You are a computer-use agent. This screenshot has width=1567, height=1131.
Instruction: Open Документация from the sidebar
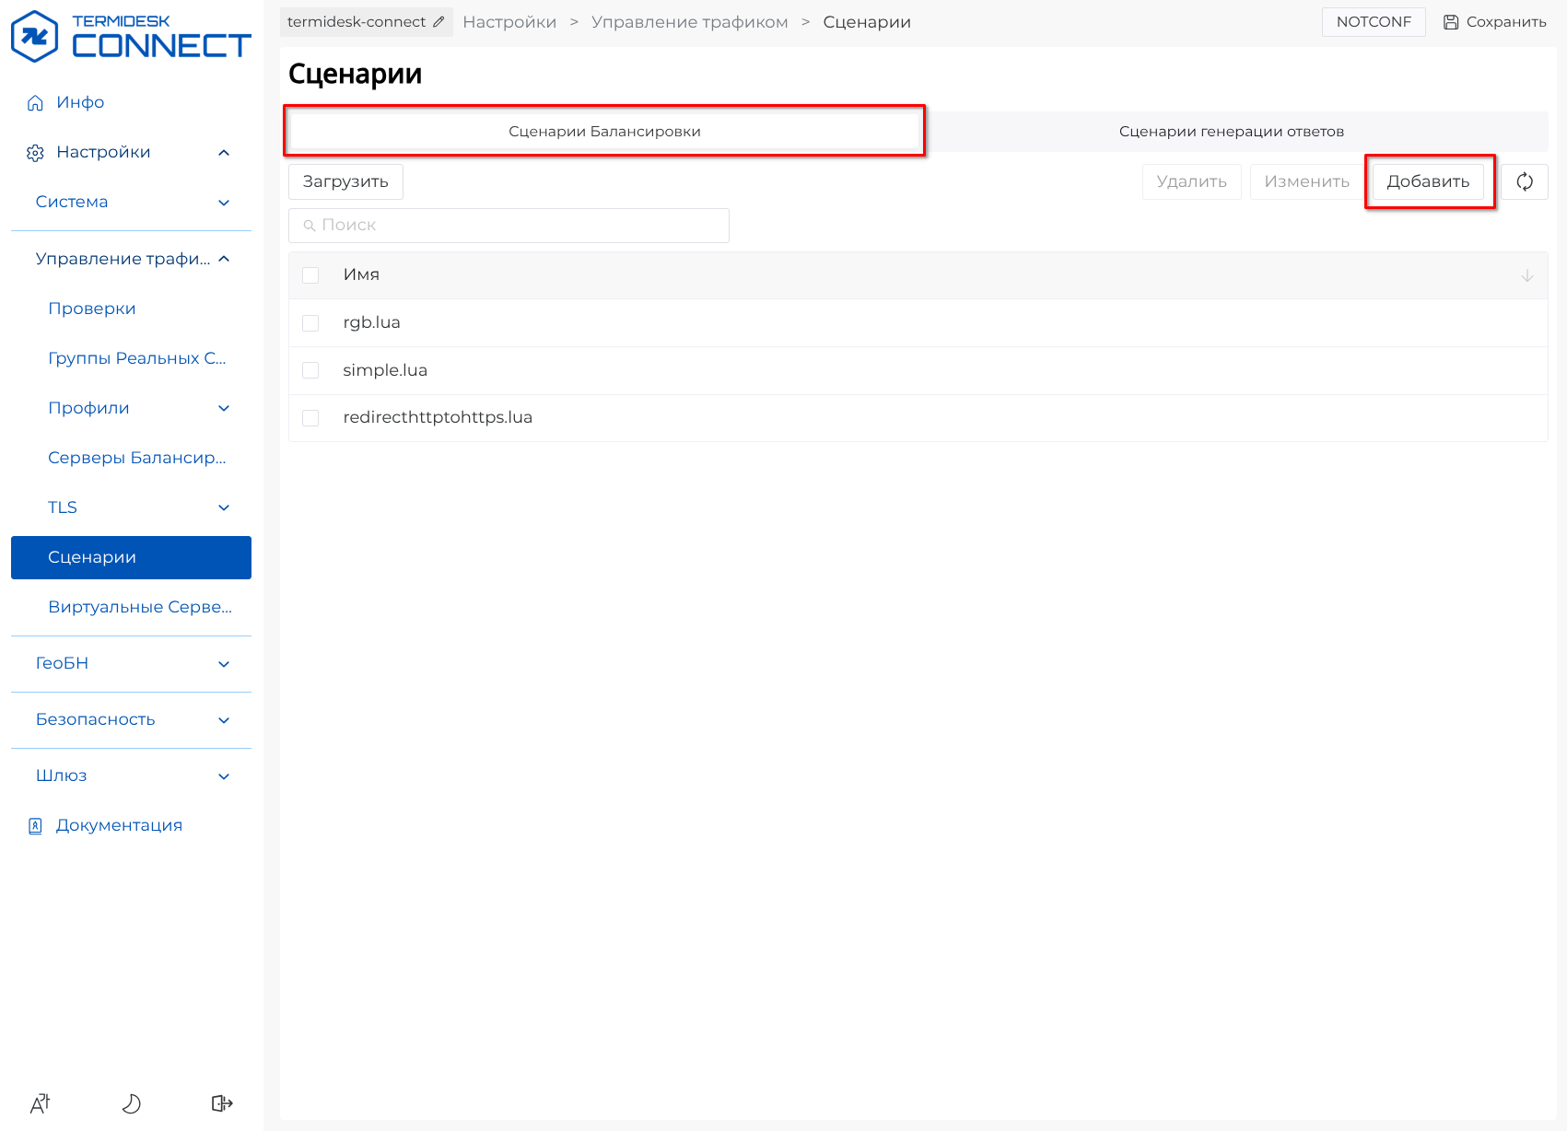pos(119,825)
